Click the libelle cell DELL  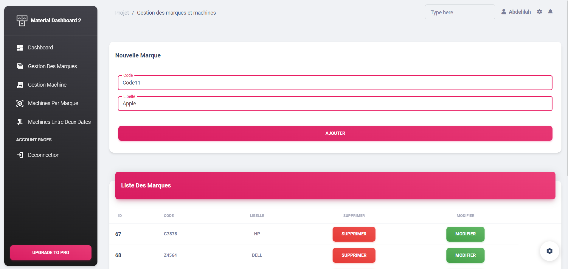pyautogui.click(x=257, y=255)
